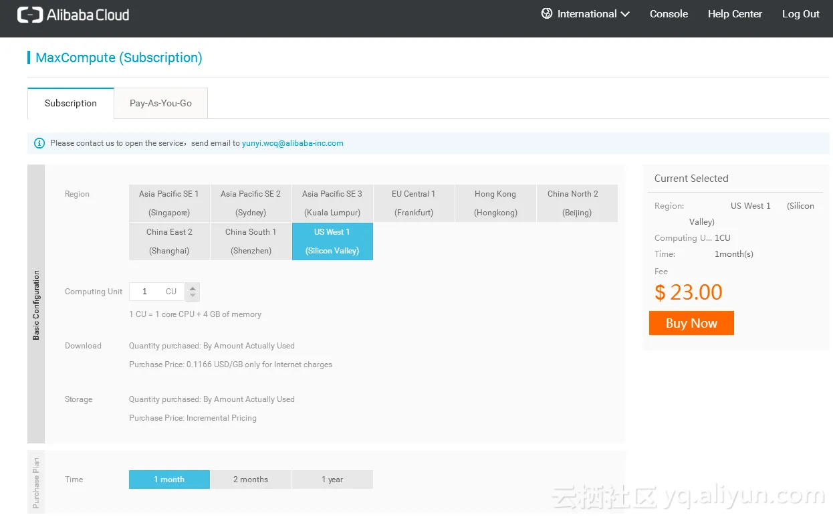Open the Console link in the header
Image resolution: width=833 pixels, height=517 pixels.
click(x=669, y=14)
